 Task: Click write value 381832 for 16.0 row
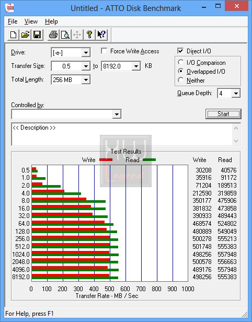(x=202, y=209)
